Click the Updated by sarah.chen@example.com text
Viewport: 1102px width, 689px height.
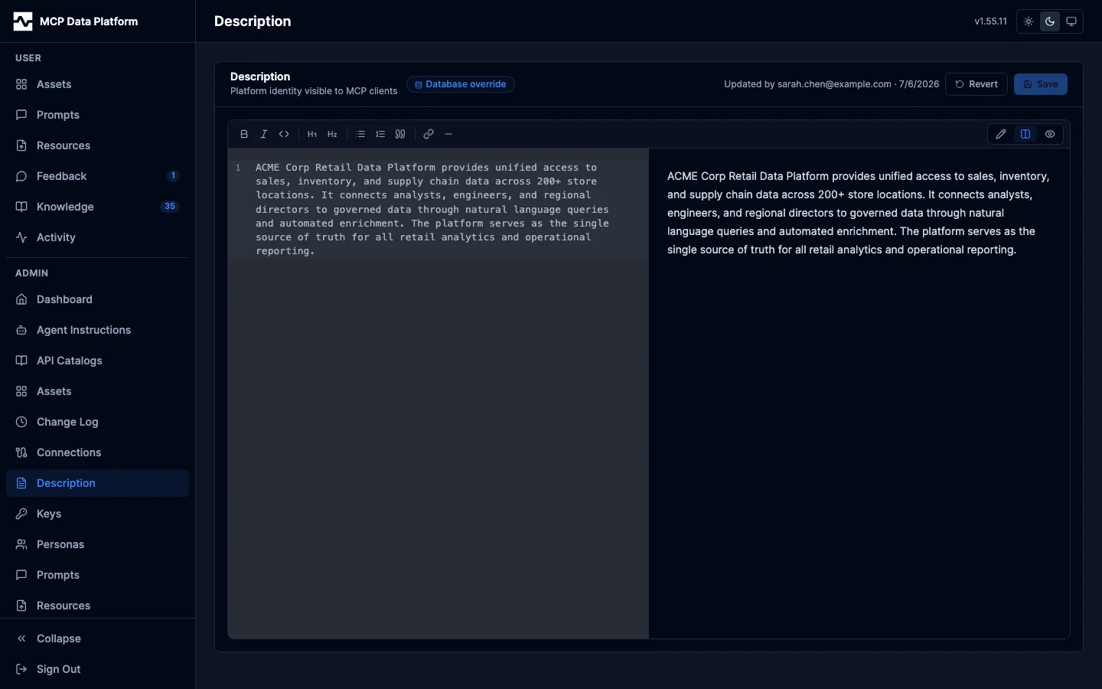832,84
